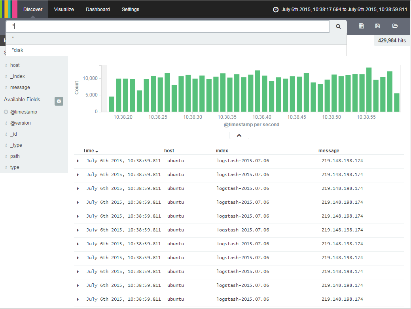
Task: Click the first histogram bar at chart start
Action: pos(112,104)
